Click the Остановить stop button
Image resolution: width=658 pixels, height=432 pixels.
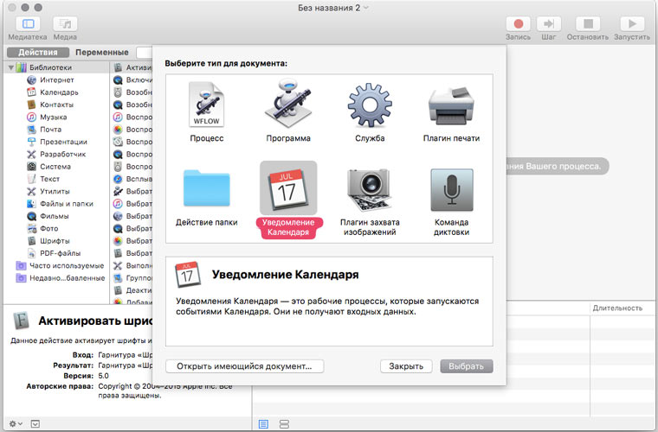[588, 24]
